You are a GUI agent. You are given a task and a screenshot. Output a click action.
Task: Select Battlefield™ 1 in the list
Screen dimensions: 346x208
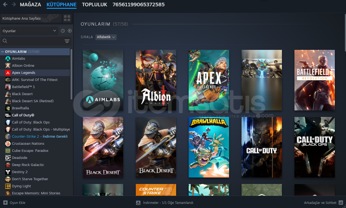[x=35, y=87]
